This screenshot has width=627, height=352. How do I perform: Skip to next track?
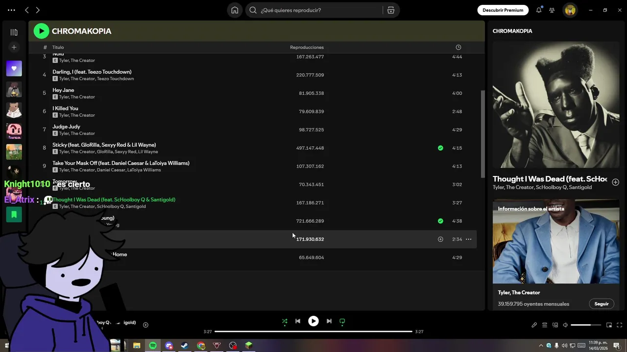click(329, 321)
